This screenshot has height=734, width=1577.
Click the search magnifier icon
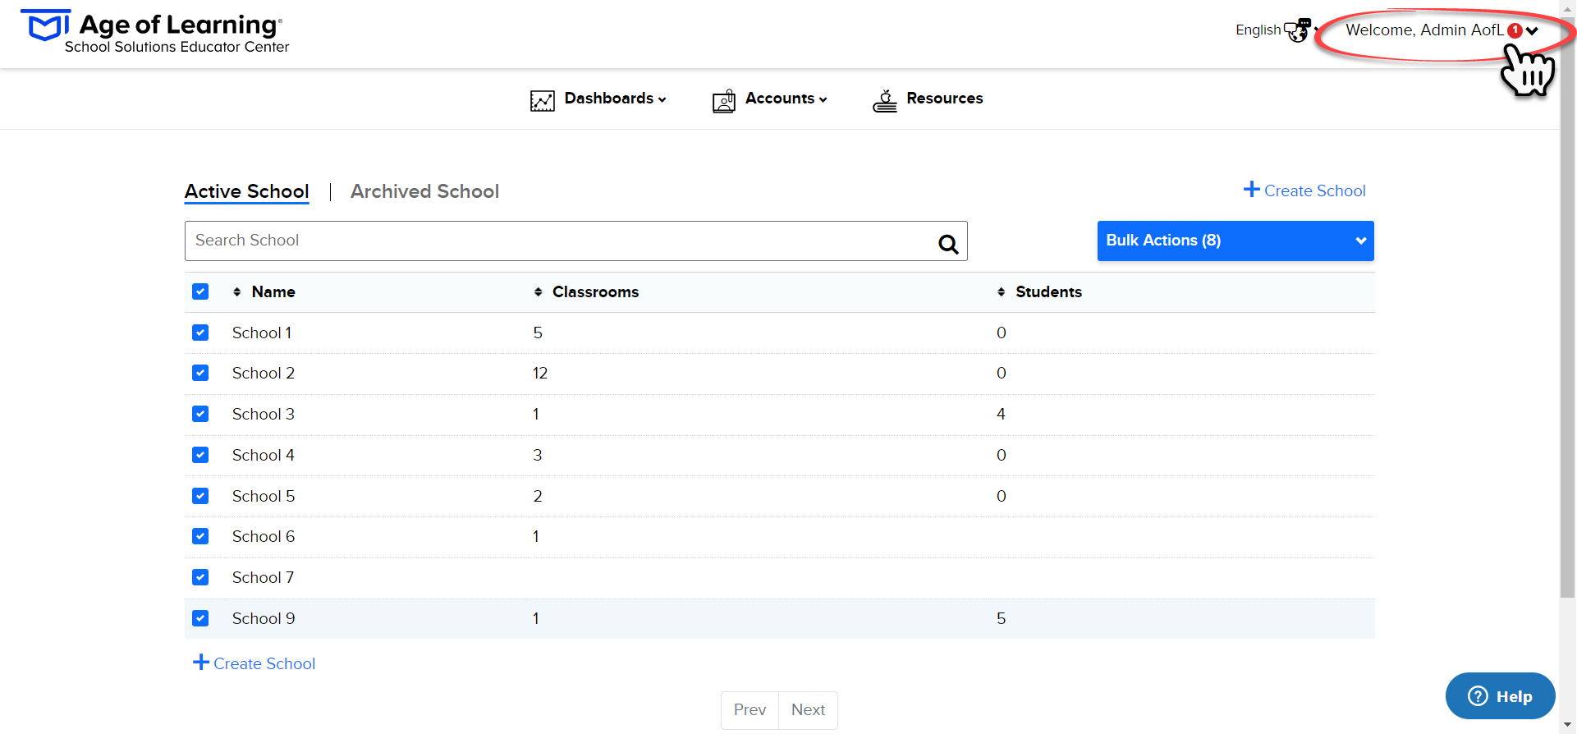(x=948, y=244)
